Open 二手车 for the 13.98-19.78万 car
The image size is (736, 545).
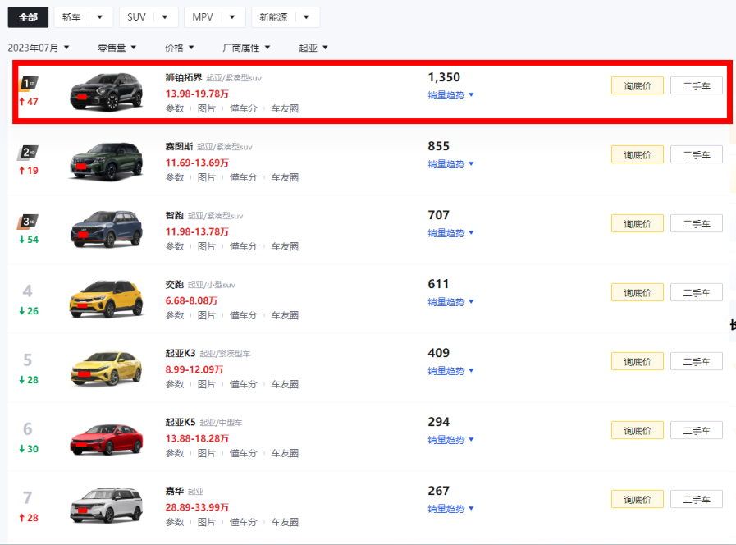click(x=697, y=86)
